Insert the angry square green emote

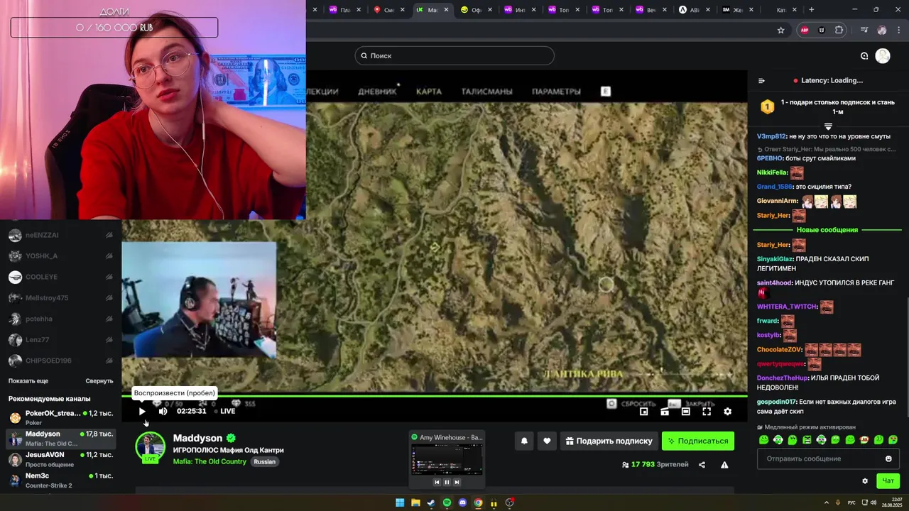[x=807, y=439]
